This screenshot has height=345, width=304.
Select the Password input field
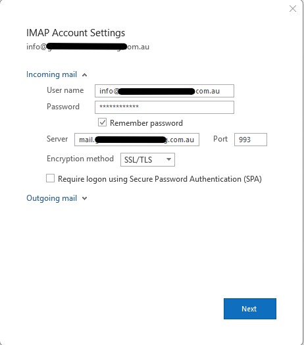[x=165, y=107]
